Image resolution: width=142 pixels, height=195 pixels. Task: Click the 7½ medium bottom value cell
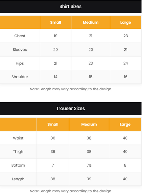[x=89, y=165]
